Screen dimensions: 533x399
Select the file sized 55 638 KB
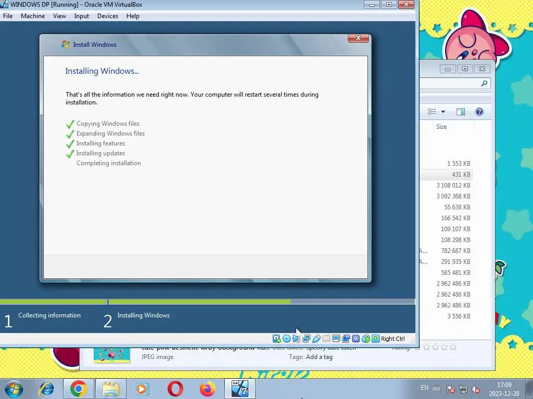(446, 207)
